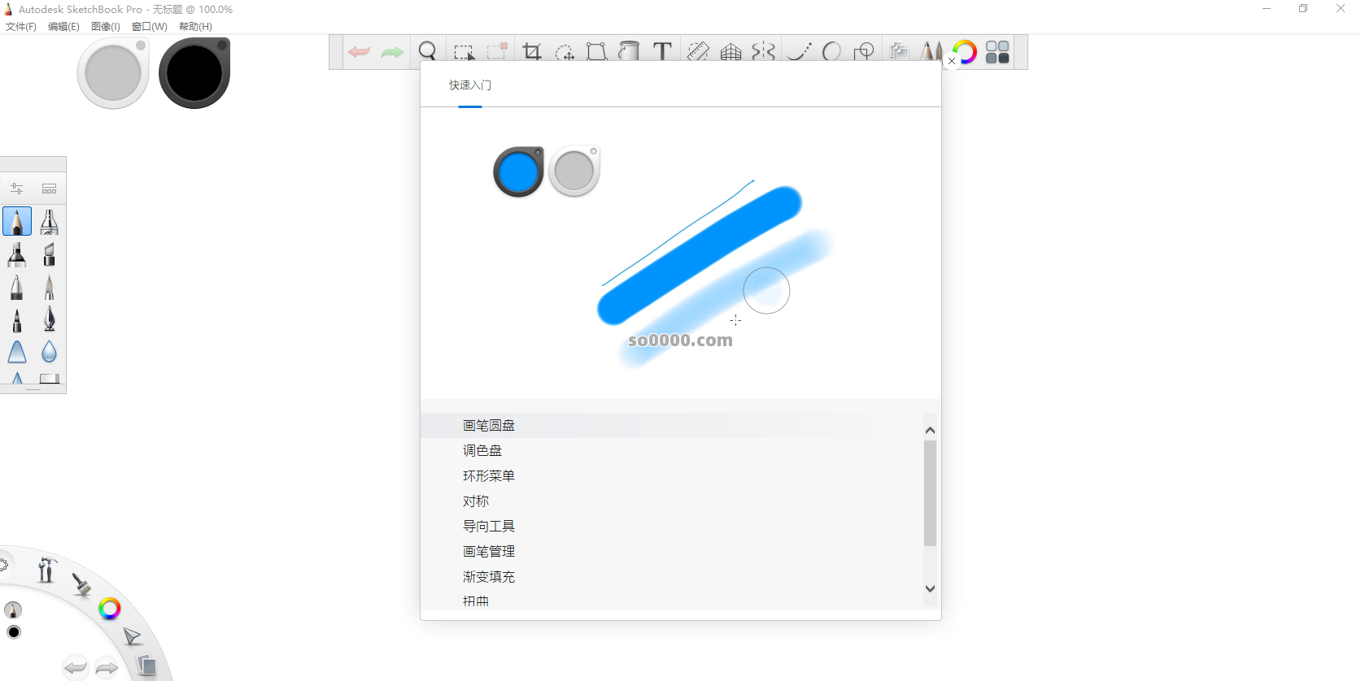The width and height of the screenshot is (1361, 681).
Task: Open brush properties sliders in brush palette
Action: [17, 189]
